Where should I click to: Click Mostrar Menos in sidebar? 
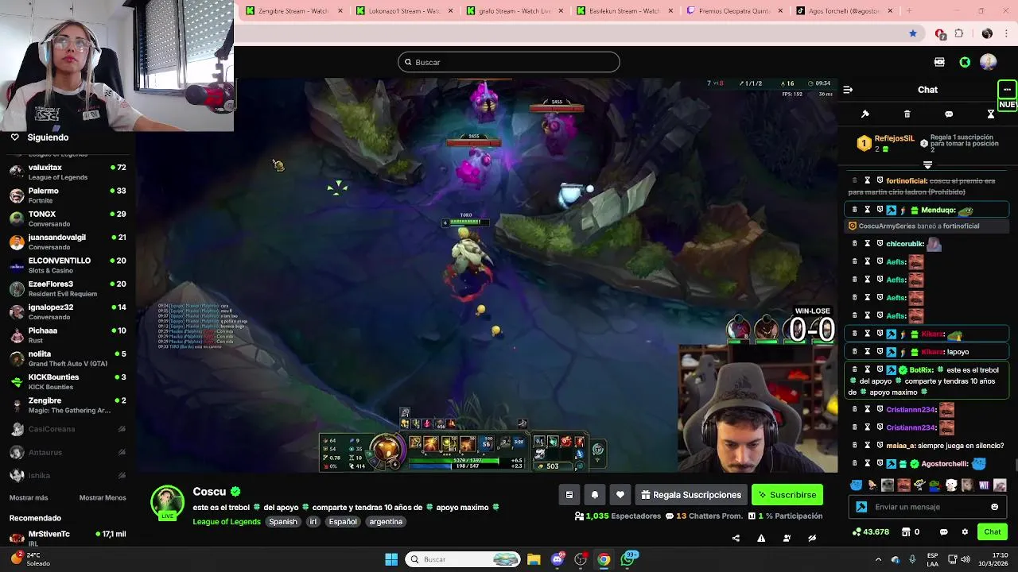(x=103, y=497)
